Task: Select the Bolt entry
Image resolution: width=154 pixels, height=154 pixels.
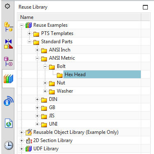Action: click(61, 66)
